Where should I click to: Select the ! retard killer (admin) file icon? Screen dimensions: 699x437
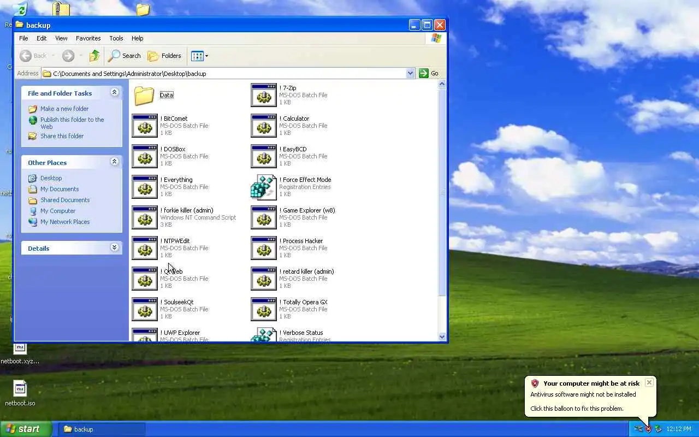pyautogui.click(x=264, y=279)
